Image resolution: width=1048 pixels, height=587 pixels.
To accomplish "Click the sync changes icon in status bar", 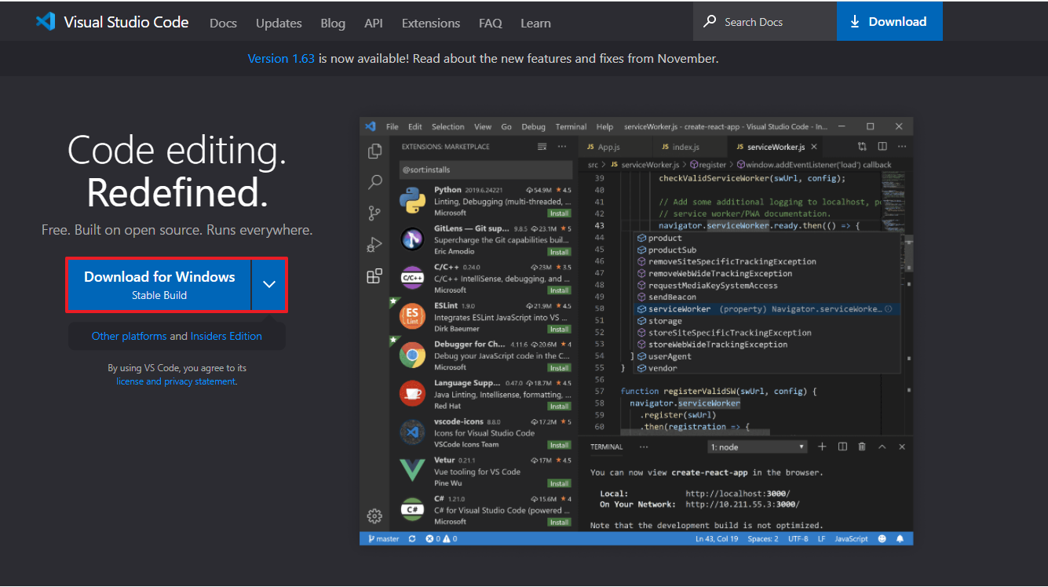I will 412,539.
